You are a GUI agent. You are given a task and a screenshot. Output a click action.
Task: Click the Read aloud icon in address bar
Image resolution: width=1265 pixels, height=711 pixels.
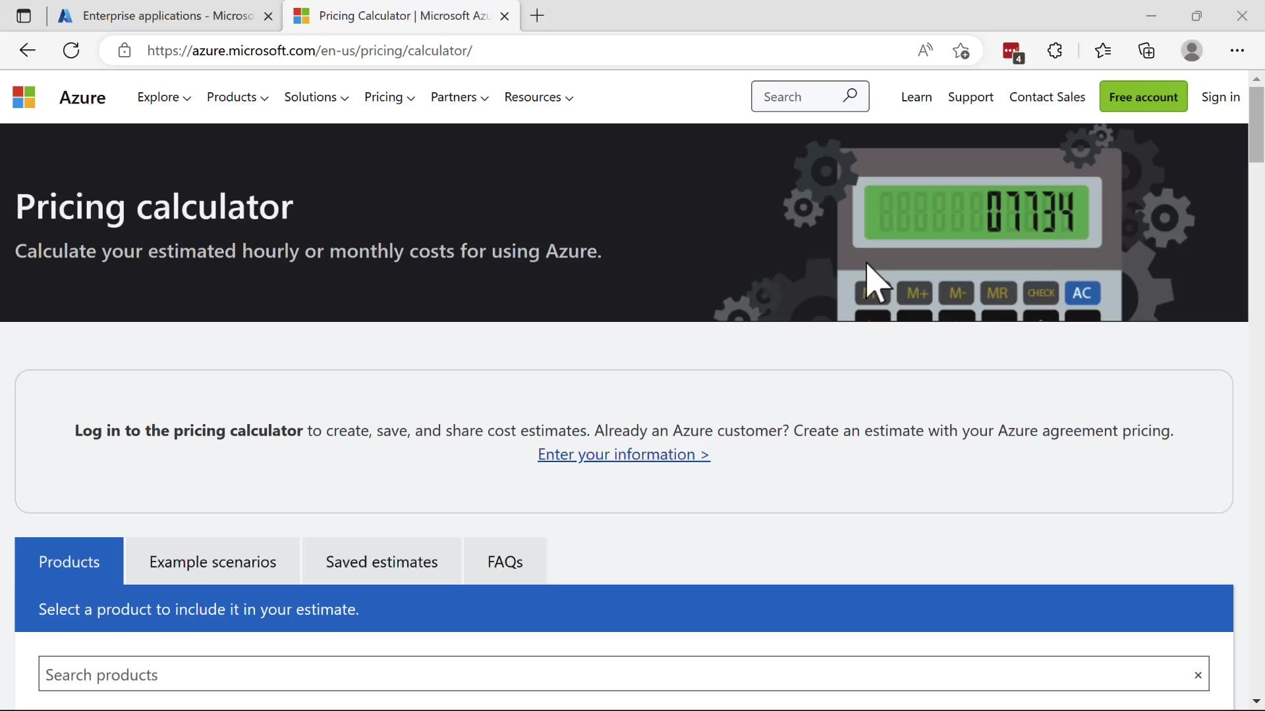[x=925, y=51]
